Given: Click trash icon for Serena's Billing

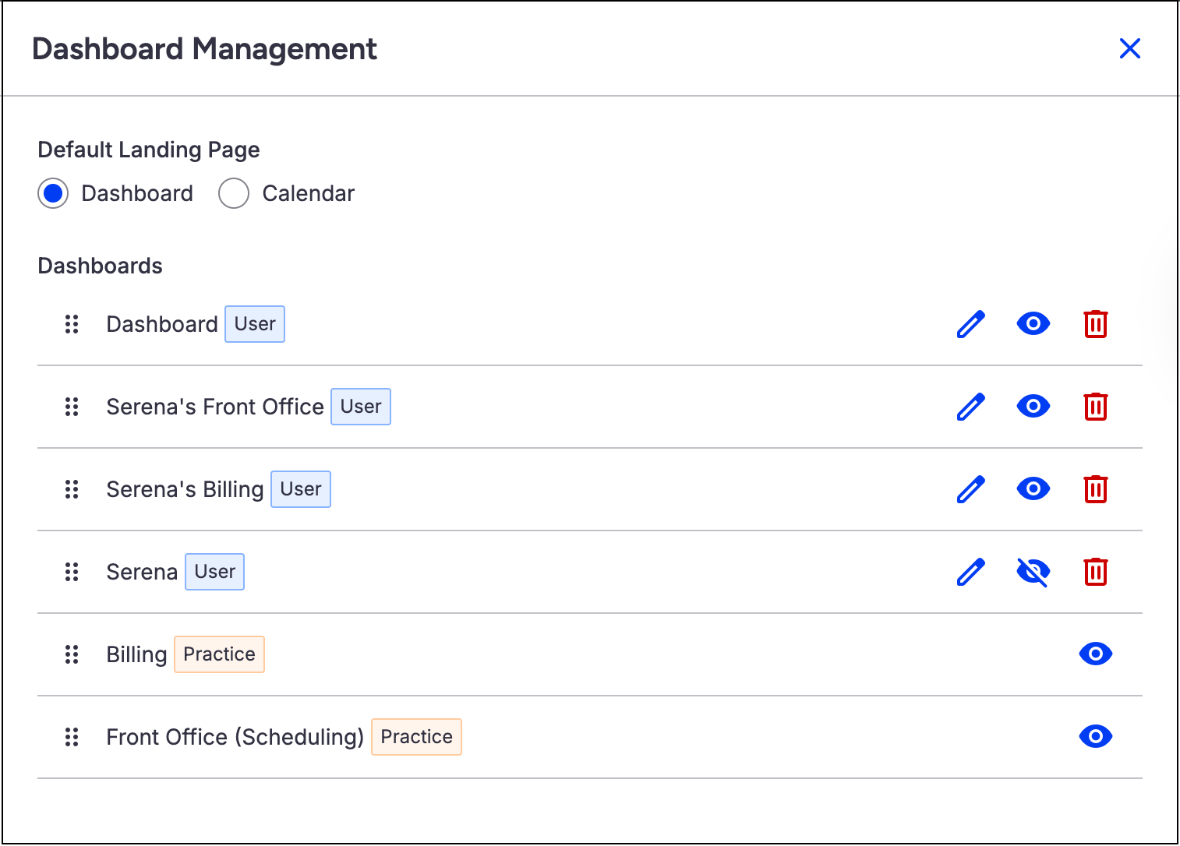Looking at the screenshot, I should pyautogui.click(x=1095, y=489).
